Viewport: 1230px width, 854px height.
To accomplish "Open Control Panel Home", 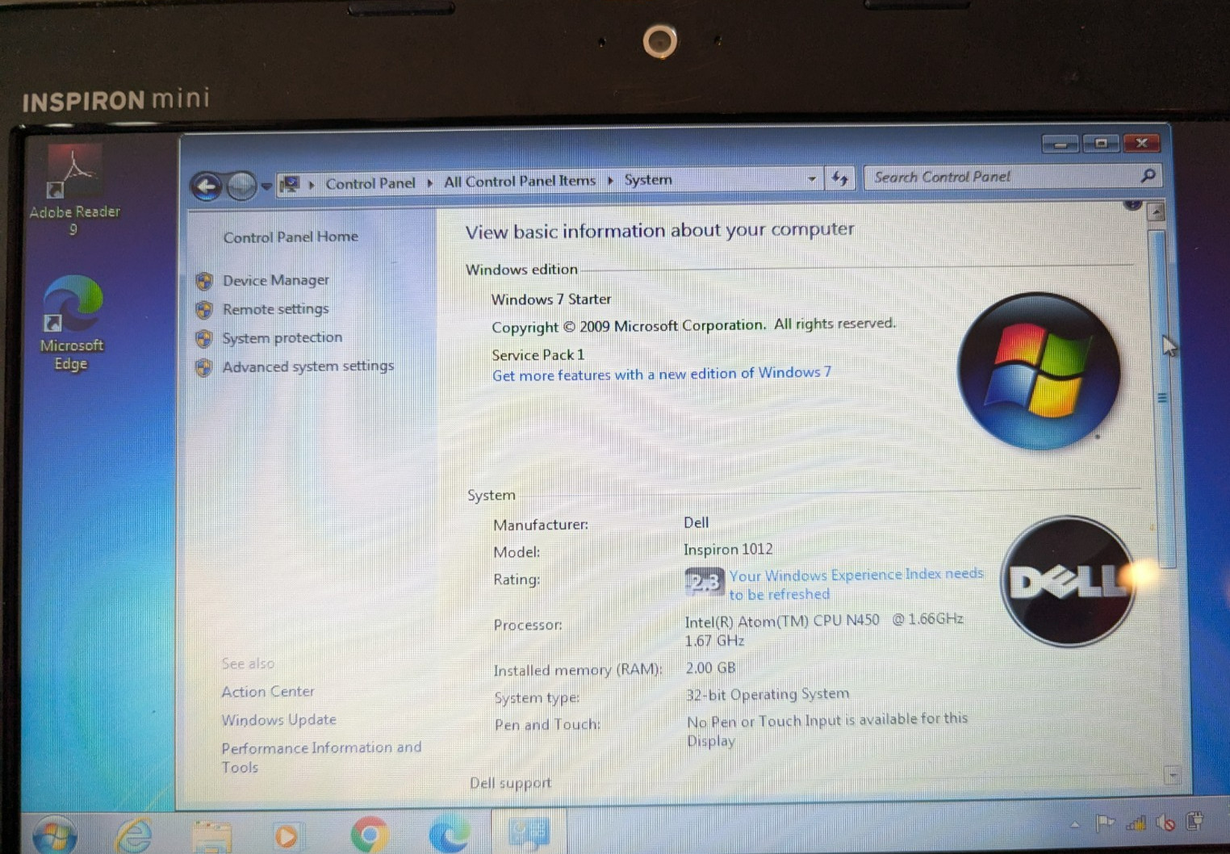I will pos(291,237).
